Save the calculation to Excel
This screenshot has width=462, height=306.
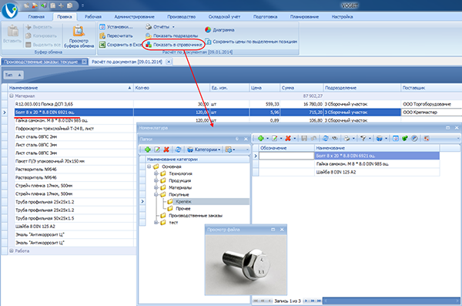[x=121, y=45]
